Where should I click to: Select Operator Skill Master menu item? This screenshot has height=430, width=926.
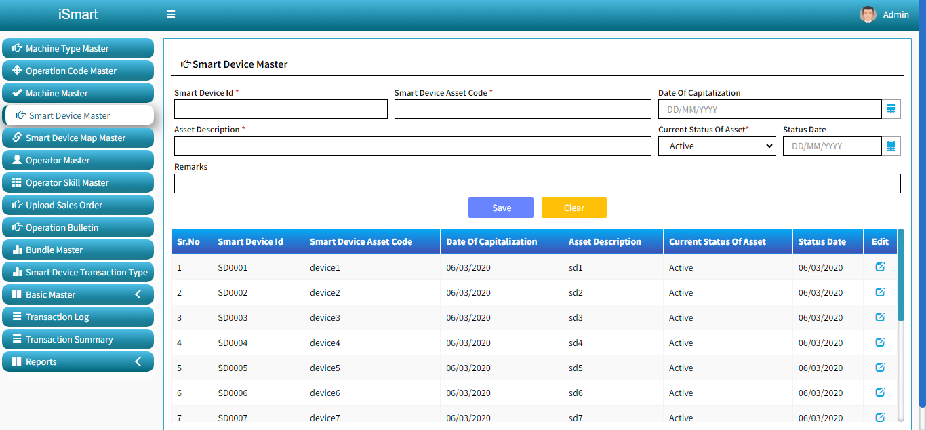tap(78, 182)
